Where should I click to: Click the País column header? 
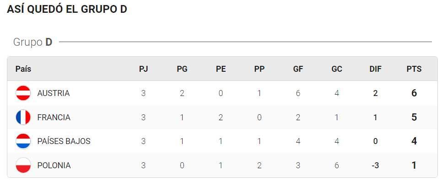point(23,69)
